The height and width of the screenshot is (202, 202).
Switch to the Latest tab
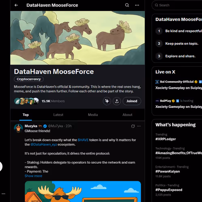58,115
